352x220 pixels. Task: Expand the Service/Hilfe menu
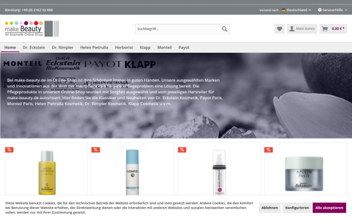coord(333,10)
